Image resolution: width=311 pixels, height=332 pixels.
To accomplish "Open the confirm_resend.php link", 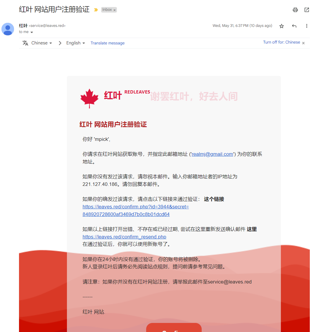I will pos(124,237).
